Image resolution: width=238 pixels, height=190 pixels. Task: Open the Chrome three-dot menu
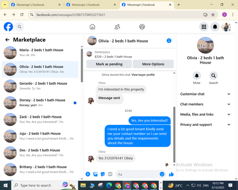233,15
